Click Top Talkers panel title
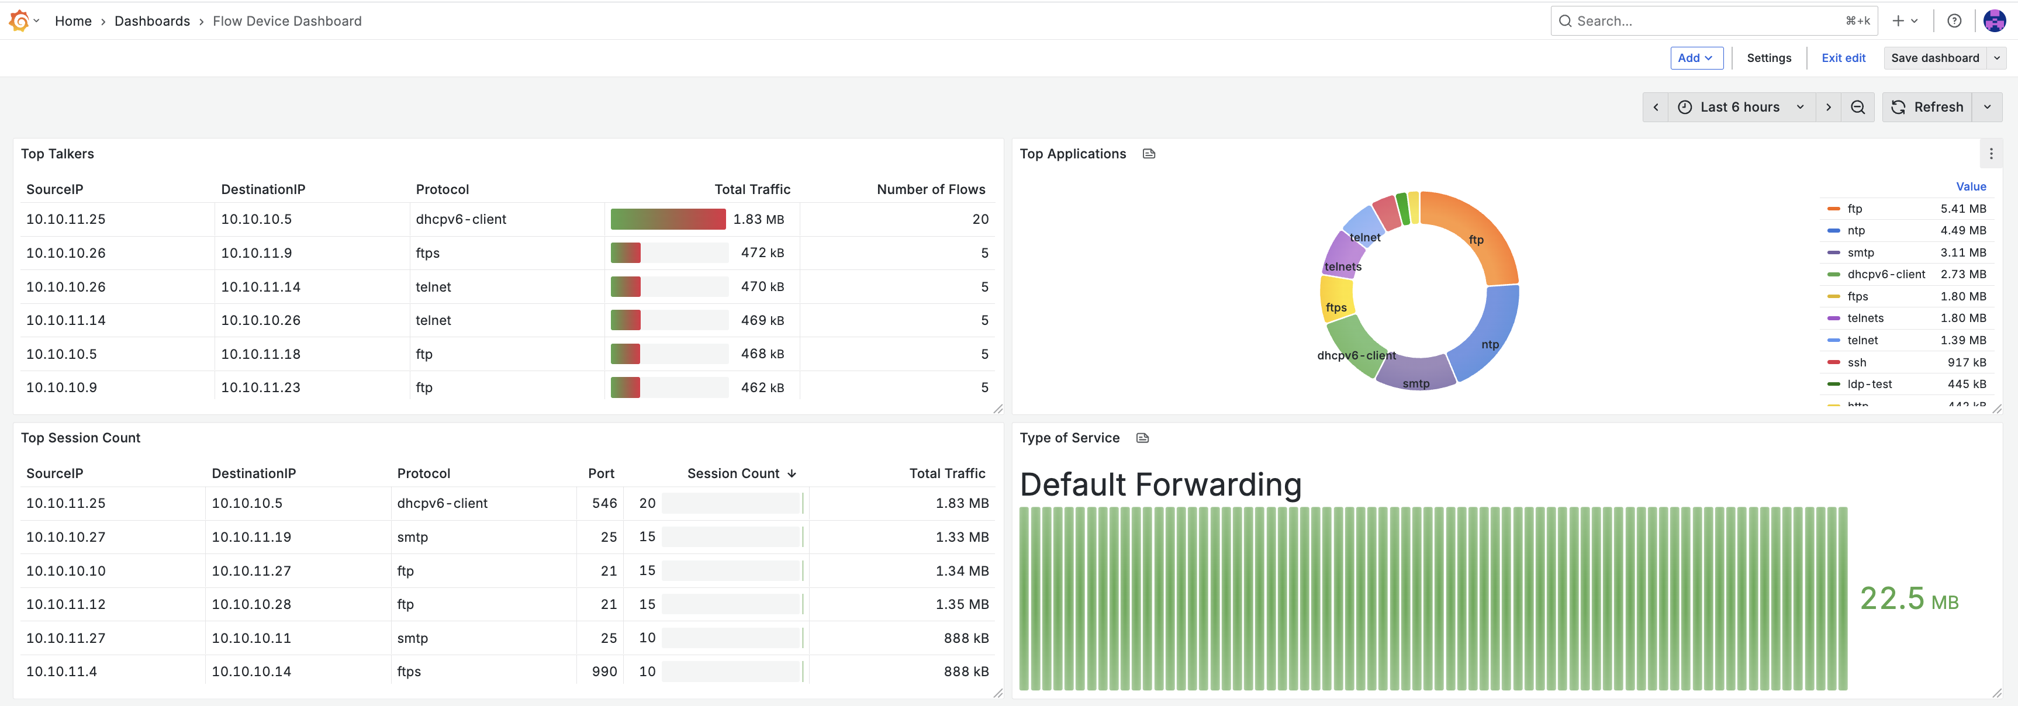 pyautogui.click(x=57, y=154)
